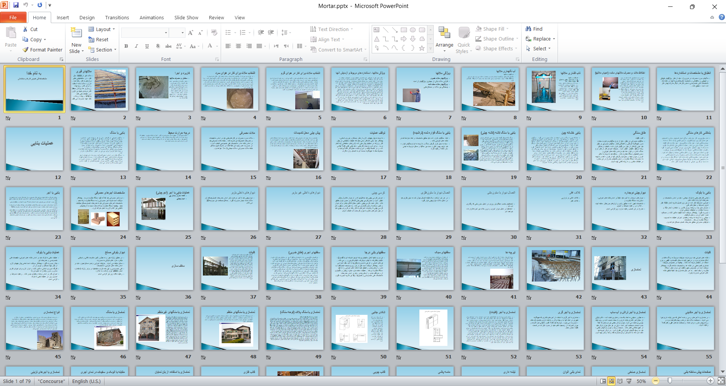
Task: Decrease list indent level
Action: 261,33
